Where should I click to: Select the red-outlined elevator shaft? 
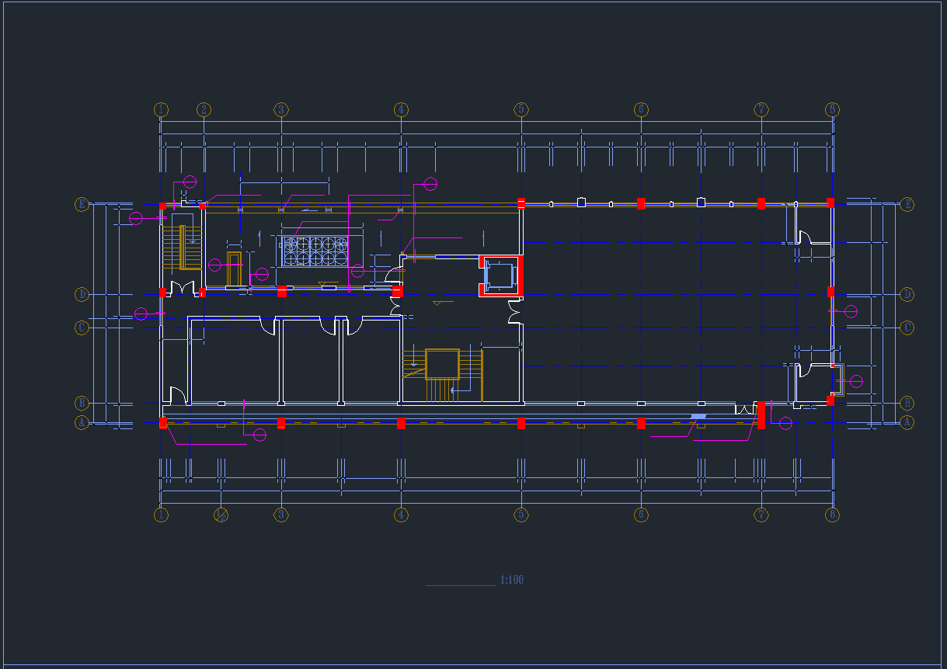point(501,276)
